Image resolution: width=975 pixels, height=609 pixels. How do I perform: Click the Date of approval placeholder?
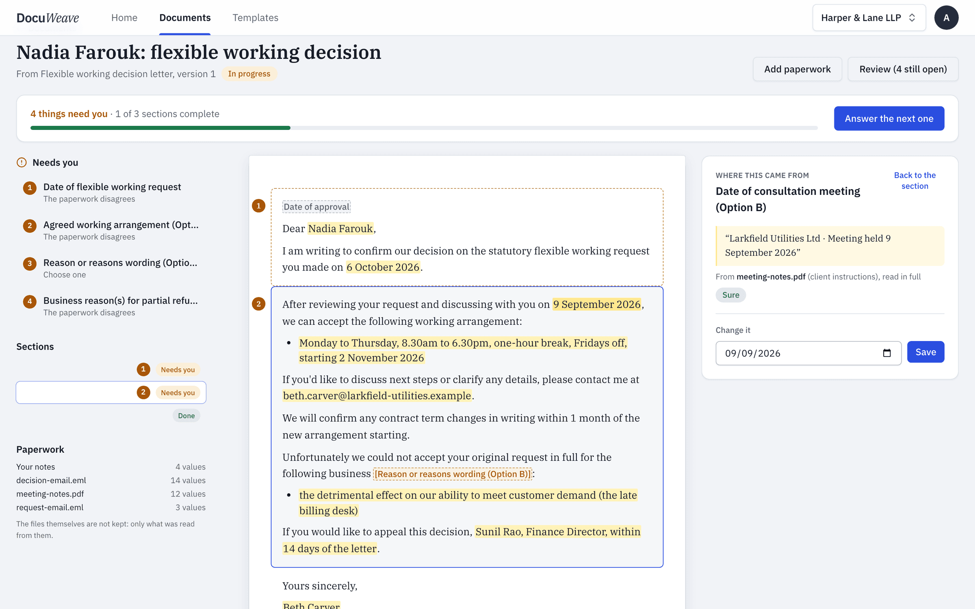tap(316, 206)
